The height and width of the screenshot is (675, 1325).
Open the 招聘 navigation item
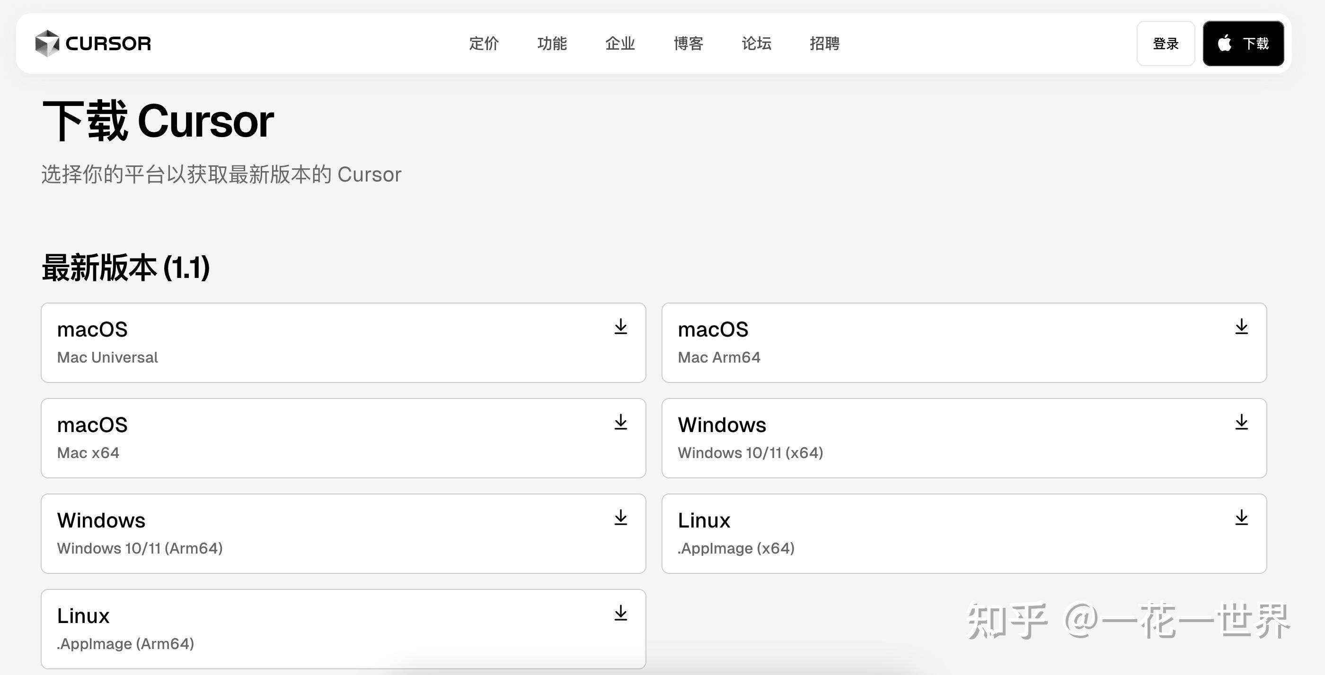(x=824, y=44)
